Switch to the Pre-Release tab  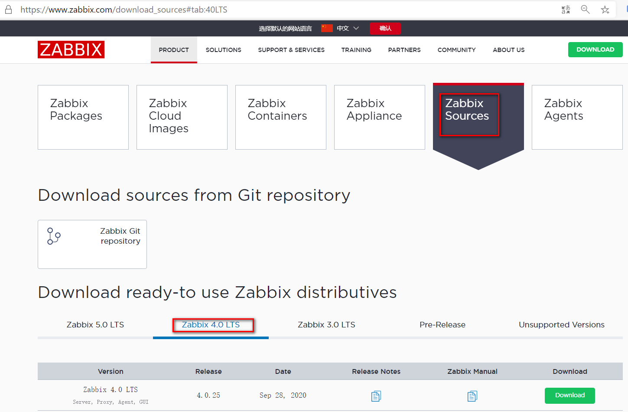[443, 325]
